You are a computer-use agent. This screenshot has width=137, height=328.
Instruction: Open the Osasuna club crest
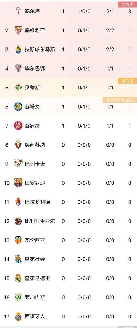pyautogui.click(x=18, y=145)
